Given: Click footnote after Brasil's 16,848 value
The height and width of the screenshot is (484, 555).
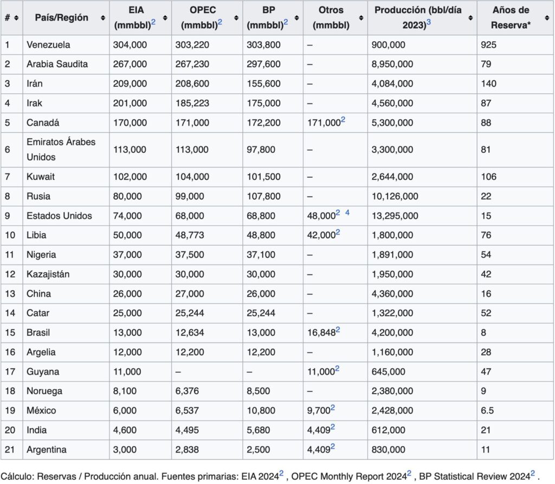Looking at the screenshot, I should (338, 330).
